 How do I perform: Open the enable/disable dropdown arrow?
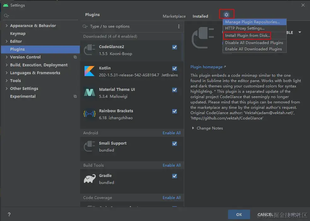(300, 32)
